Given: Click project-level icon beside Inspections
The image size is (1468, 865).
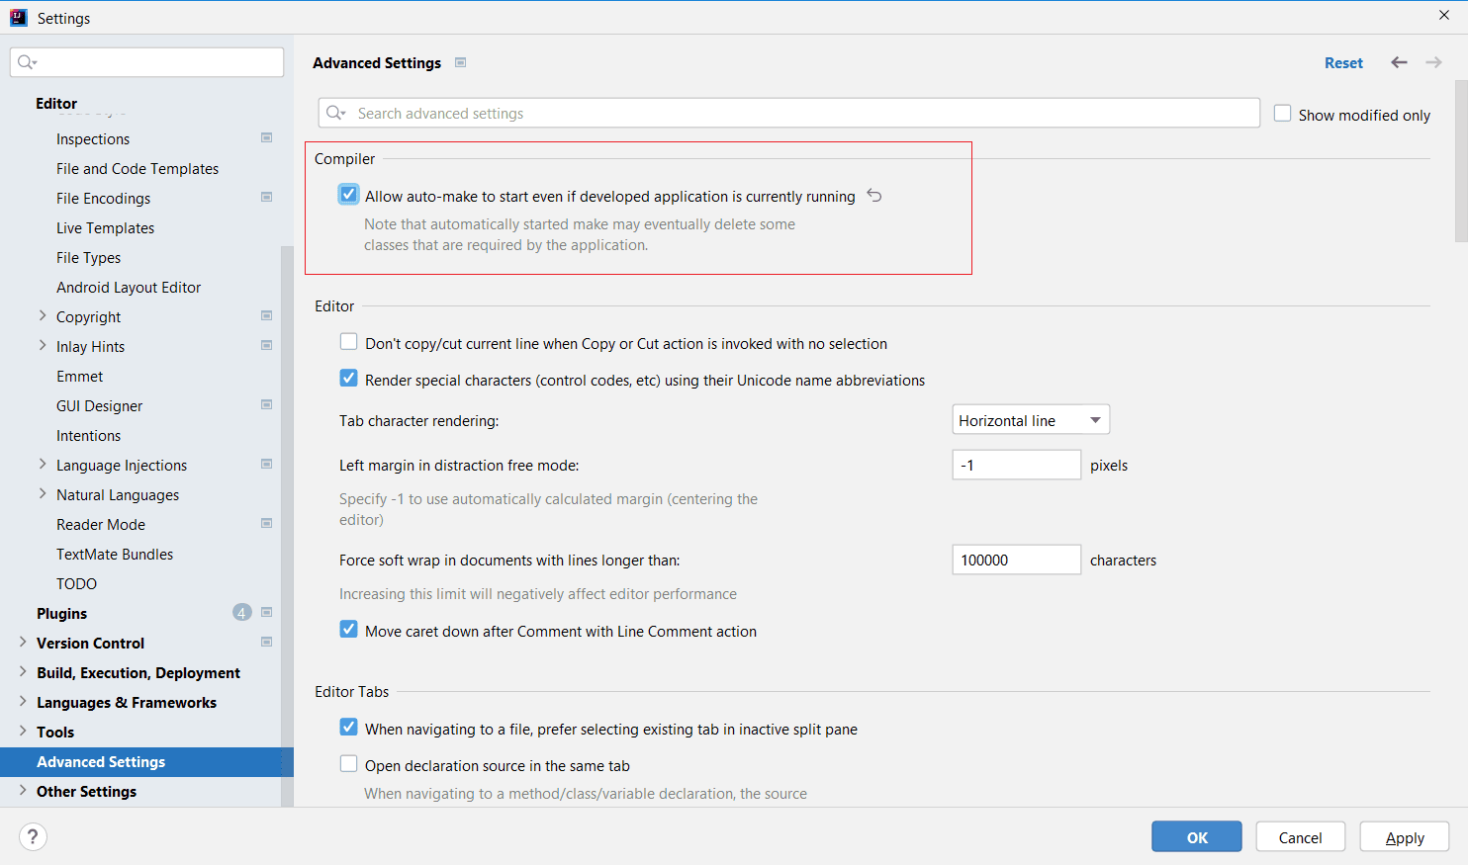Looking at the screenshot, I should coord(266,138).
